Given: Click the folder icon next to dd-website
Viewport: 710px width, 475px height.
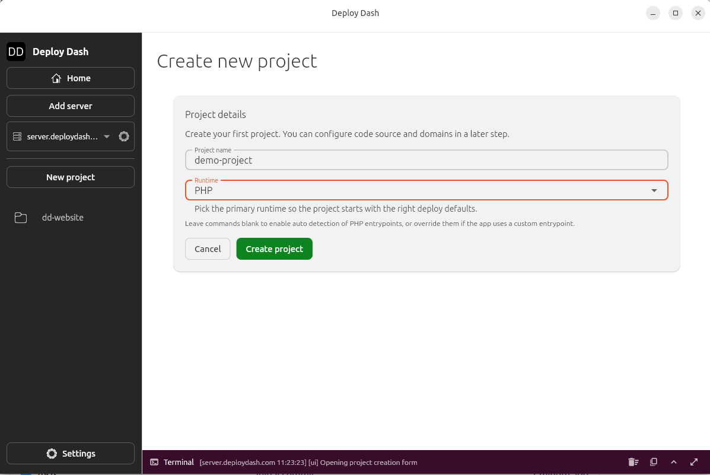Looking at the screenshot, I should (x=20, y=217).
